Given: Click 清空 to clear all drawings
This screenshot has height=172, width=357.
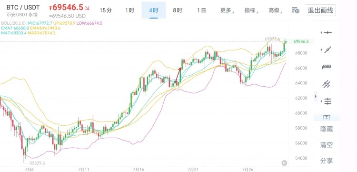Looking at the screenshot, I should click(x=327, y=145).
